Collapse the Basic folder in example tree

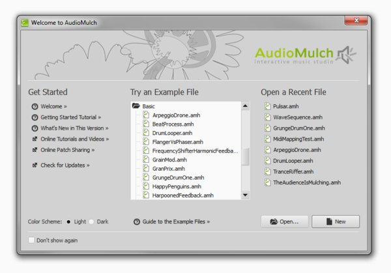click(x=136, y=106)
